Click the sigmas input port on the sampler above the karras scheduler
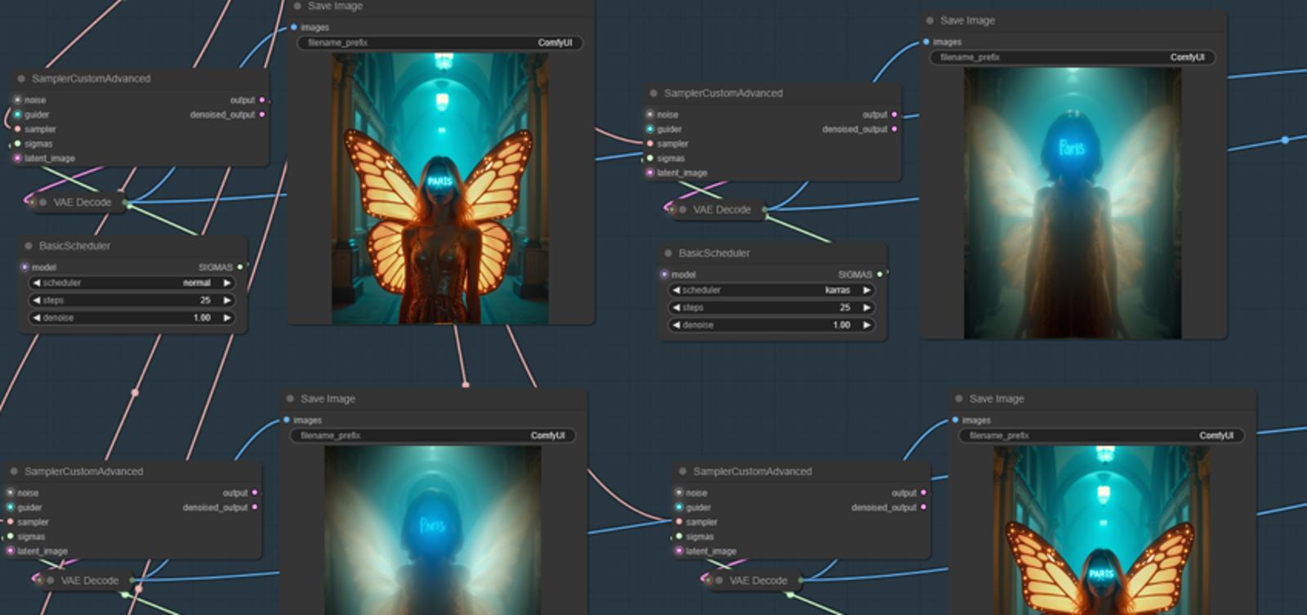This screenshot has width=1307, height=615. 650,158
